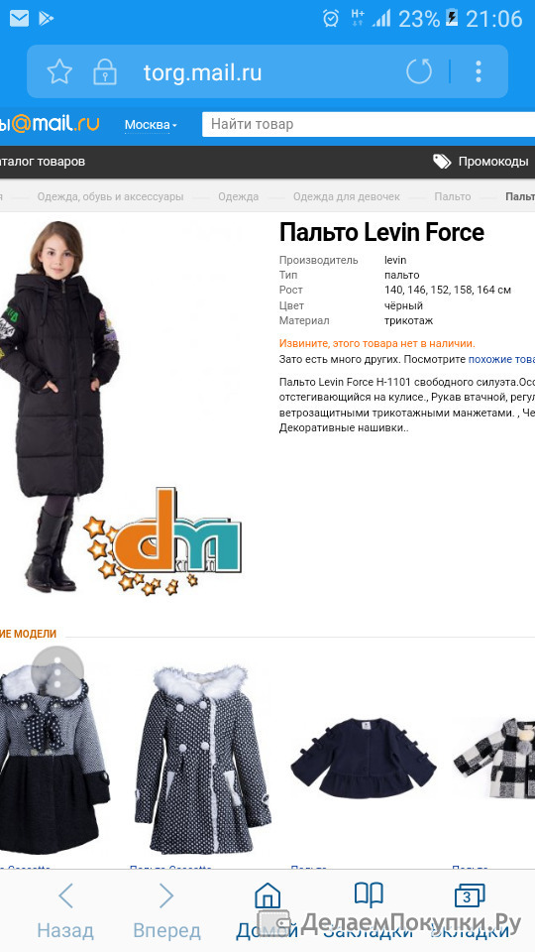Open the Промокоды section

(x=481, y=162)
